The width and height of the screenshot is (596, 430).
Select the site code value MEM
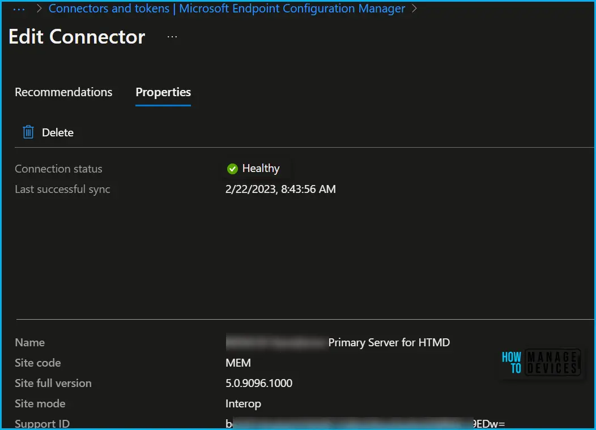(238, 363)
